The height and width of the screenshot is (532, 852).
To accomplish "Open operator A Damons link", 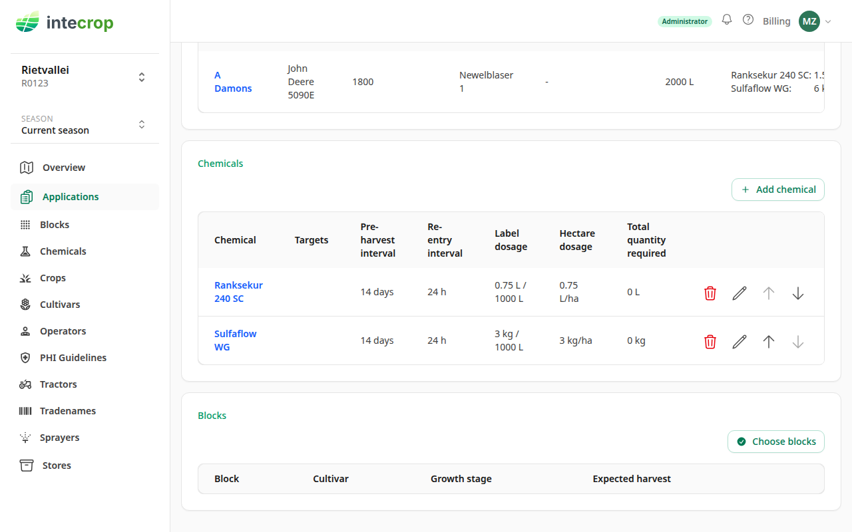I will (233, 82).
